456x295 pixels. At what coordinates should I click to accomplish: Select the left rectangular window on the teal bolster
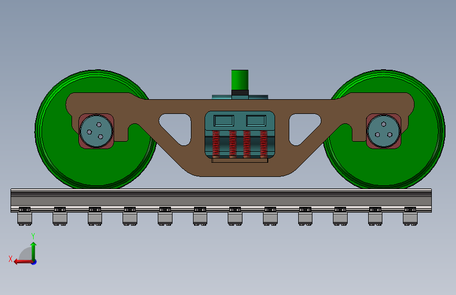[x=224, y=121]
